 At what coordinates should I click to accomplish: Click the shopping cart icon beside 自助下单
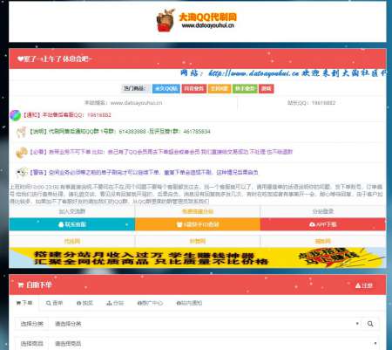[20, 285]
